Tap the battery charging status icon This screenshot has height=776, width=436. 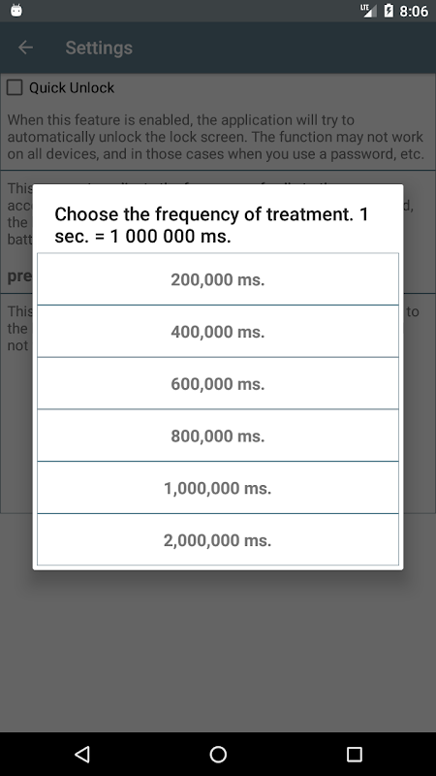389,11
